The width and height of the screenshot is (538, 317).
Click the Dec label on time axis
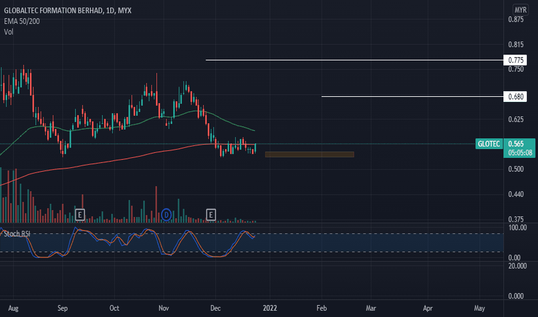215,308
